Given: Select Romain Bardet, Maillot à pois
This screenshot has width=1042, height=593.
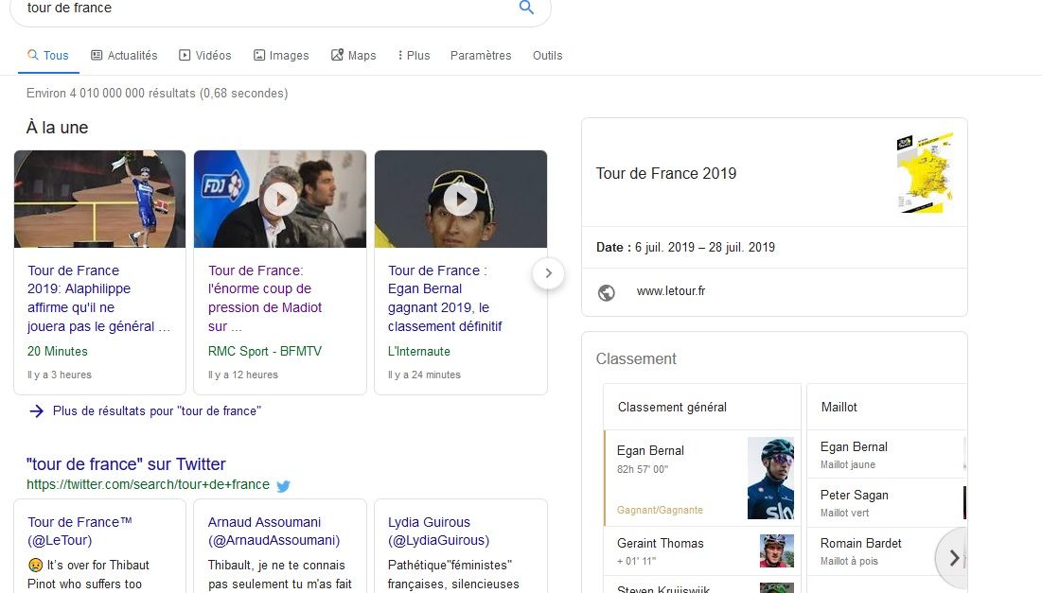Looking at the screenshot, I should click(x=887, y=551).
